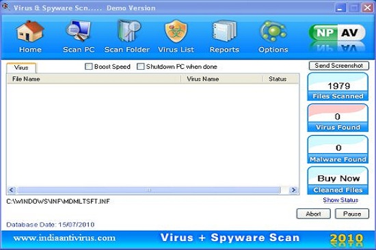Click the Status column header

click(x=281, y=79)
